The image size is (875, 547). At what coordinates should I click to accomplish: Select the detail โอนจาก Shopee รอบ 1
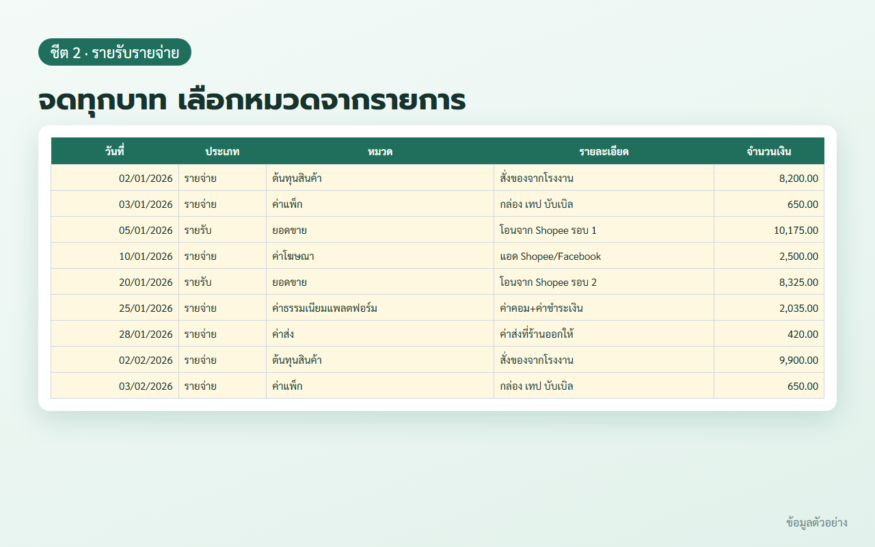click(604, 230)
